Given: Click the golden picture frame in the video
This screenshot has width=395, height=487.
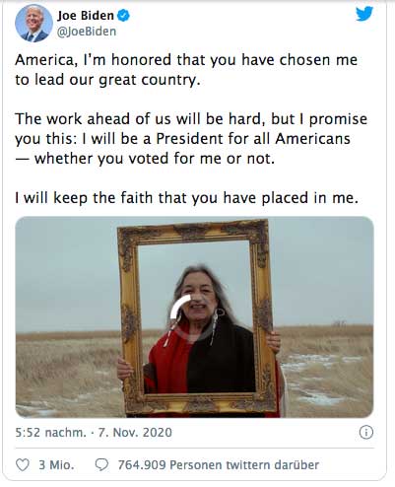Looking at the screenshot, I should (196, 317).
